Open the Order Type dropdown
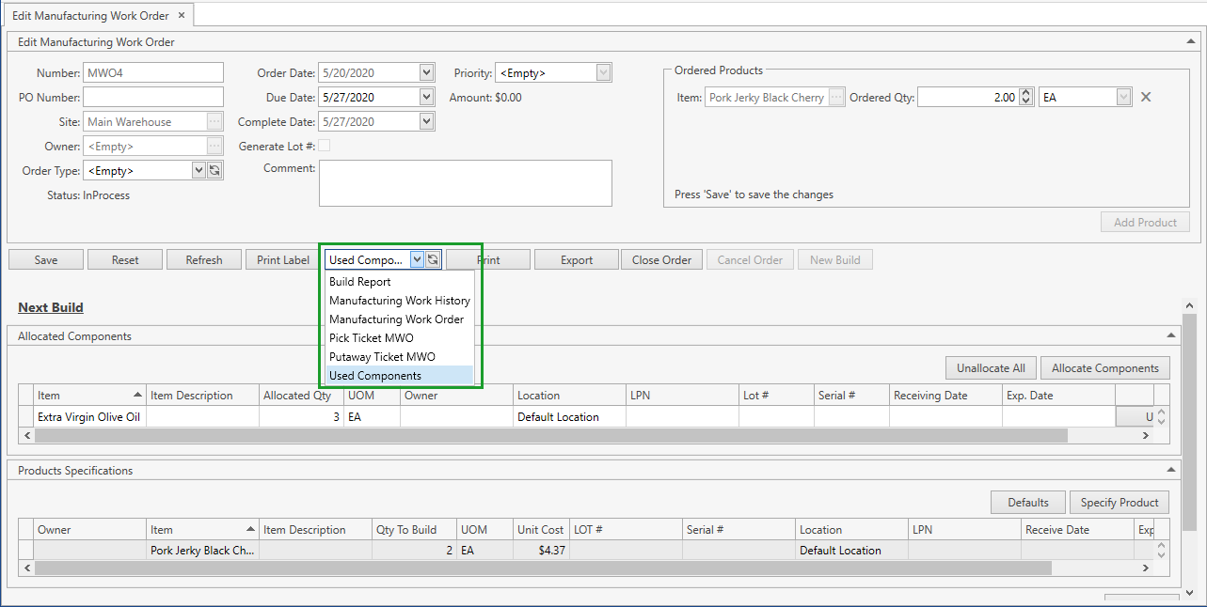This screenshot has width=1207, height=607. 199,170
